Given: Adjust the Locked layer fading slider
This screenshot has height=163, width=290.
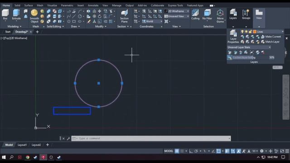Looking at the screenshot, I should tap(251, 58).
